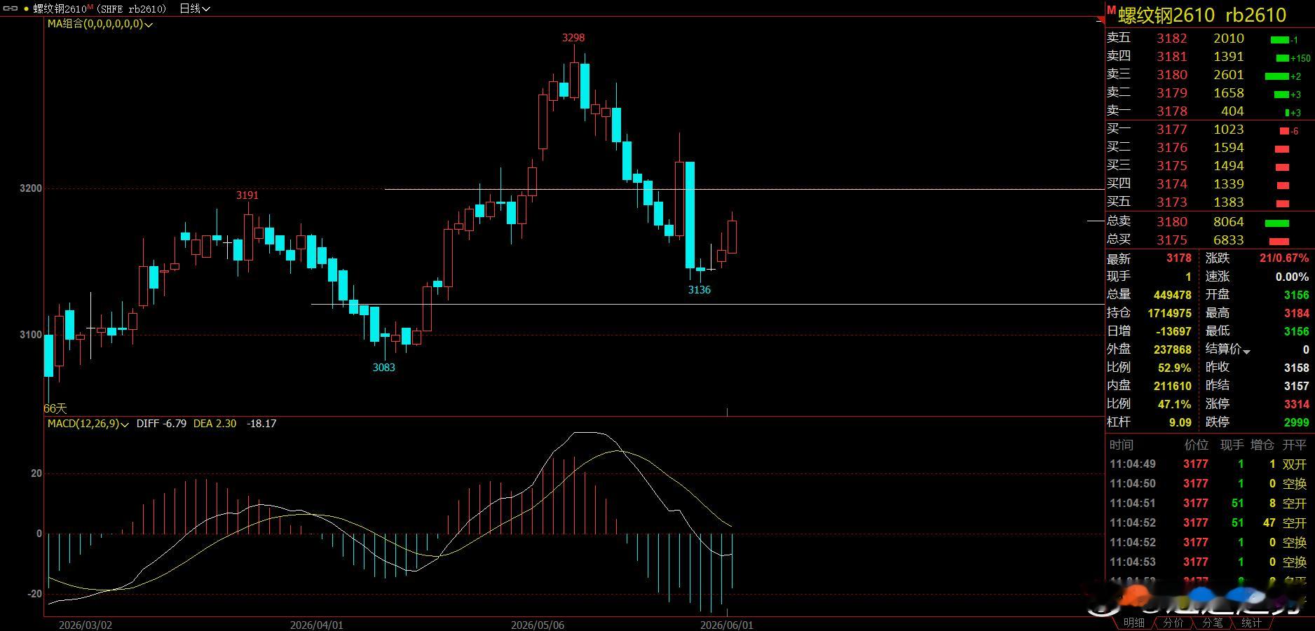Image resolution: width=1315 pixels, height=631 pixels.
Task: Click the 开平 column header in tick list
Action: coord(1295,445)
